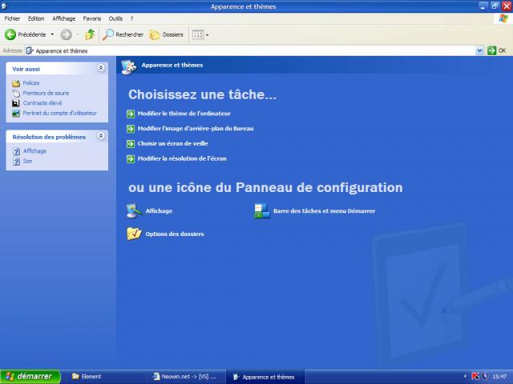The image size is (513, 384).
Task: Open the Affichage menu
Action: coord(64,18)
